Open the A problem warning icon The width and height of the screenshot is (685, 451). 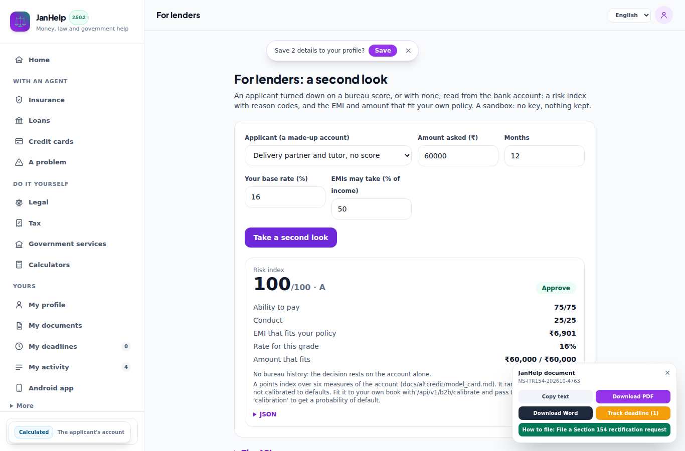(19, 162)
